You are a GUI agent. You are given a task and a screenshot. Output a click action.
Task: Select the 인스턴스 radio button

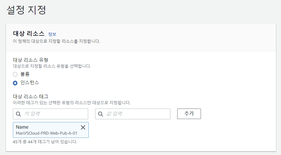pyautogui.click(x=15, y=83)
